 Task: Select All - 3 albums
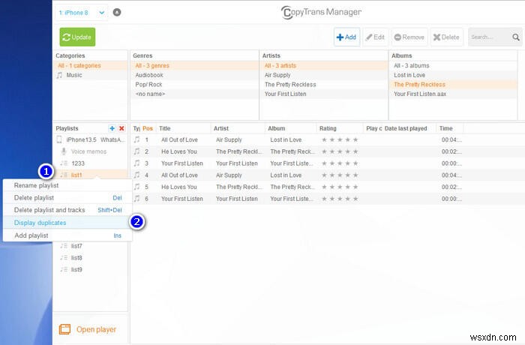tap(453, 66)
